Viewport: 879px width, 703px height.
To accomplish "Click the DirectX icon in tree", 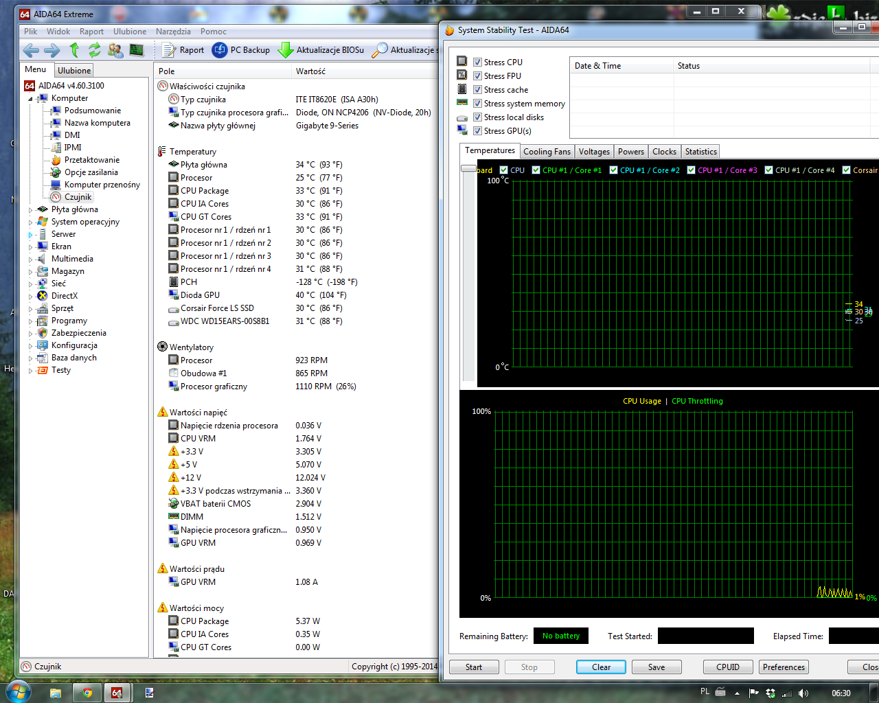I will click(43, 296).
